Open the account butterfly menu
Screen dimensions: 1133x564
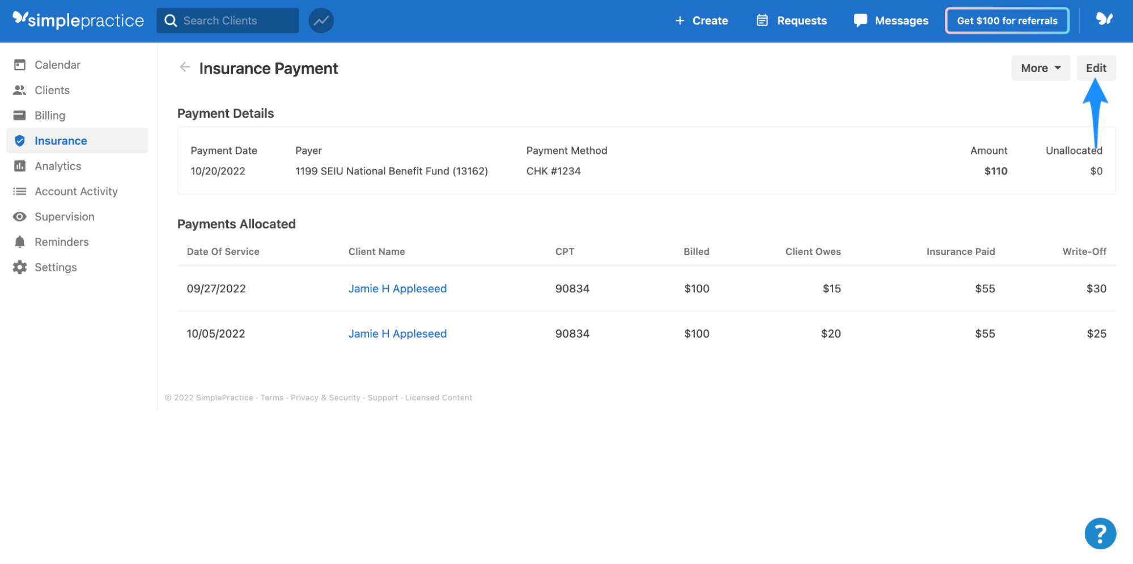[1105, 20]
